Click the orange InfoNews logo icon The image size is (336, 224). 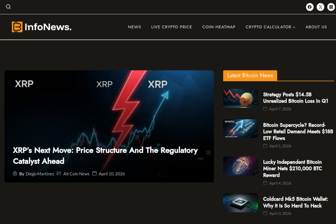(x=17, y=27)
